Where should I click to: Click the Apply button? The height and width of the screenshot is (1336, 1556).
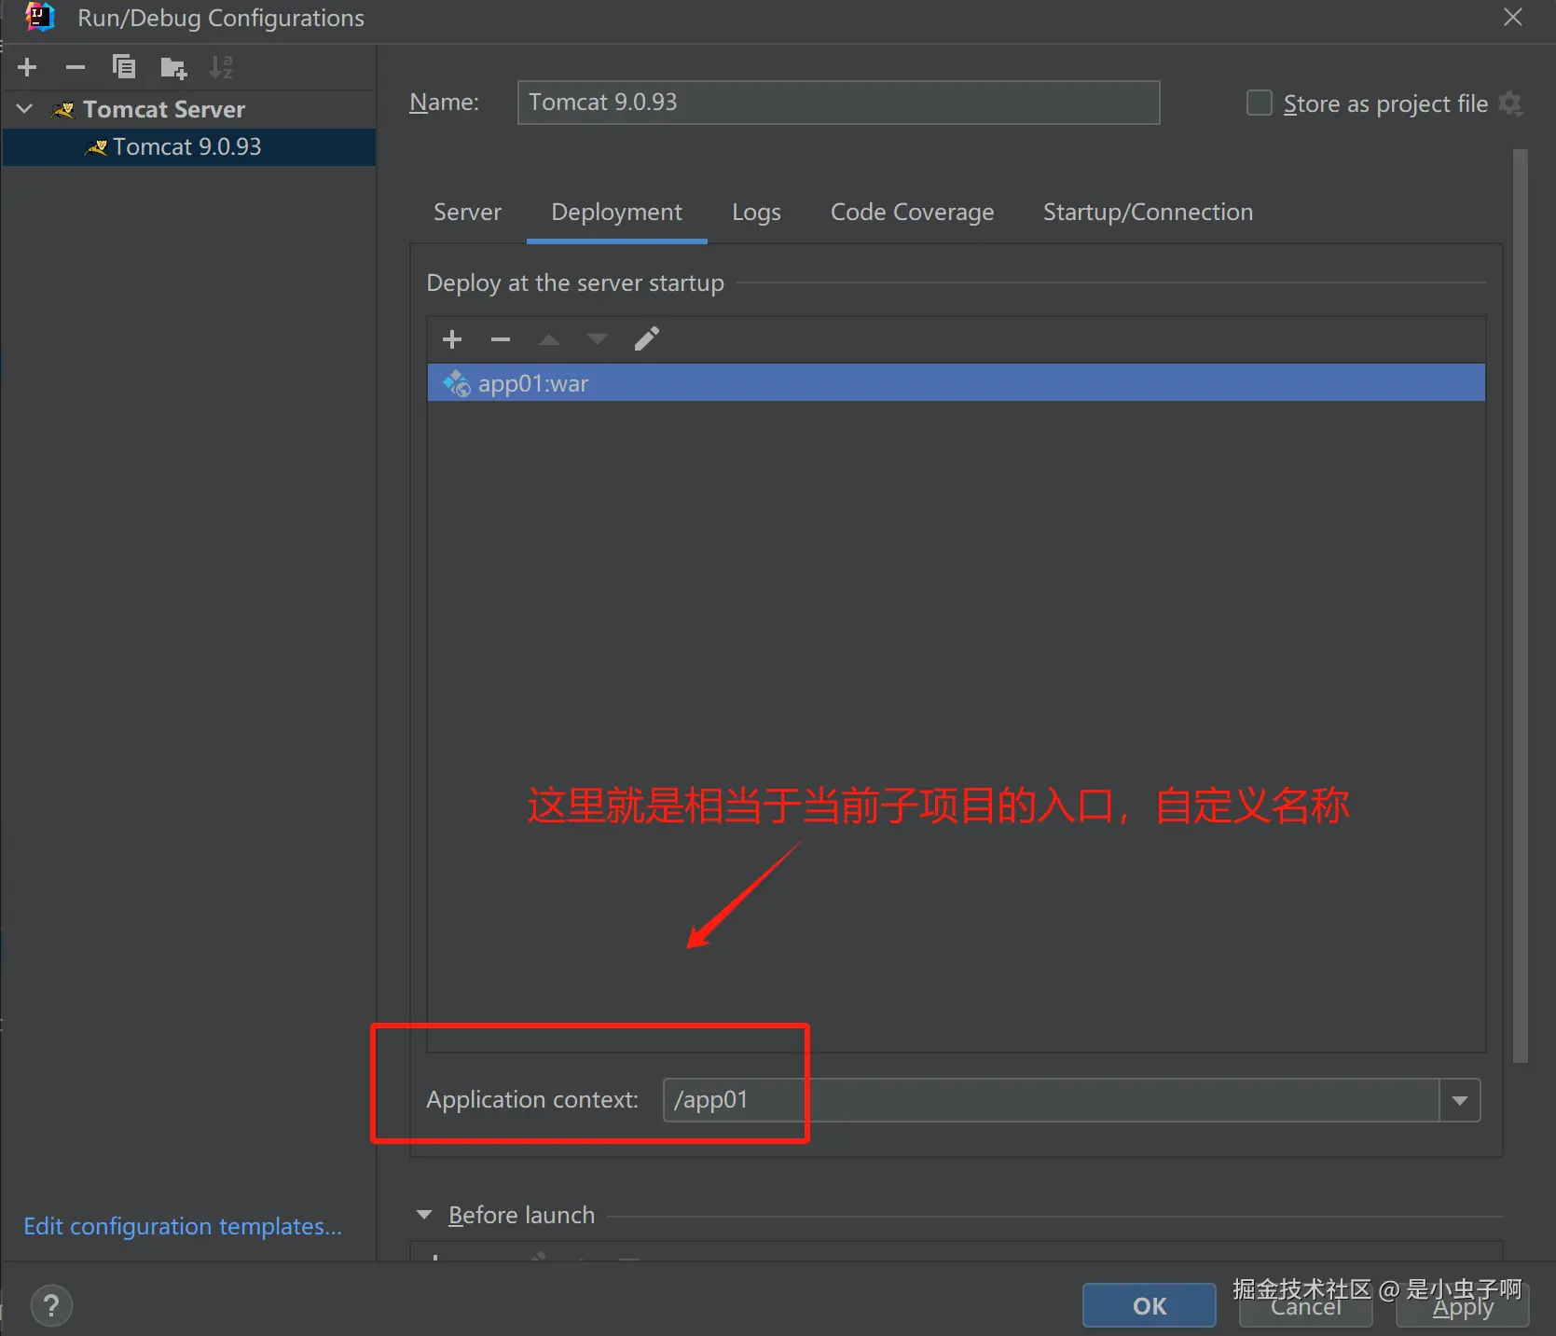tap(1462, 1307)
